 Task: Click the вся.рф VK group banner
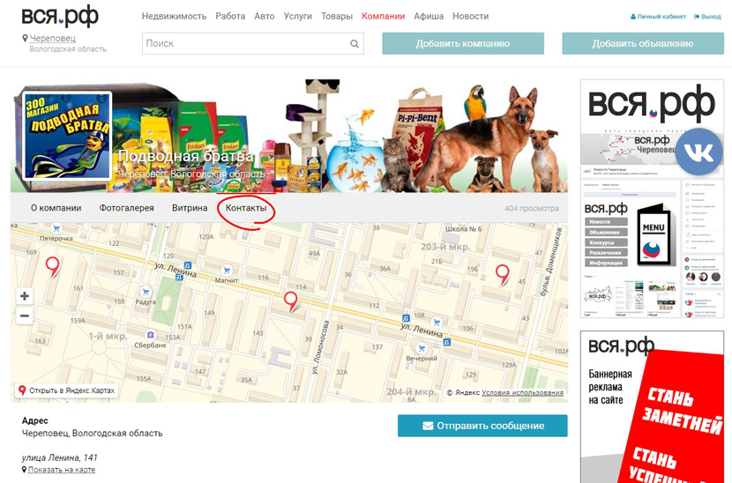coord(652,199)
